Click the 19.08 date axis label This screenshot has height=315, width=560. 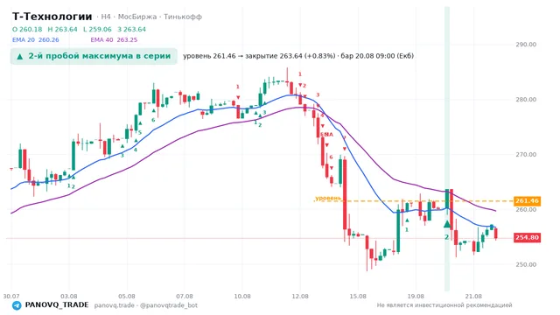pos(416,296)
